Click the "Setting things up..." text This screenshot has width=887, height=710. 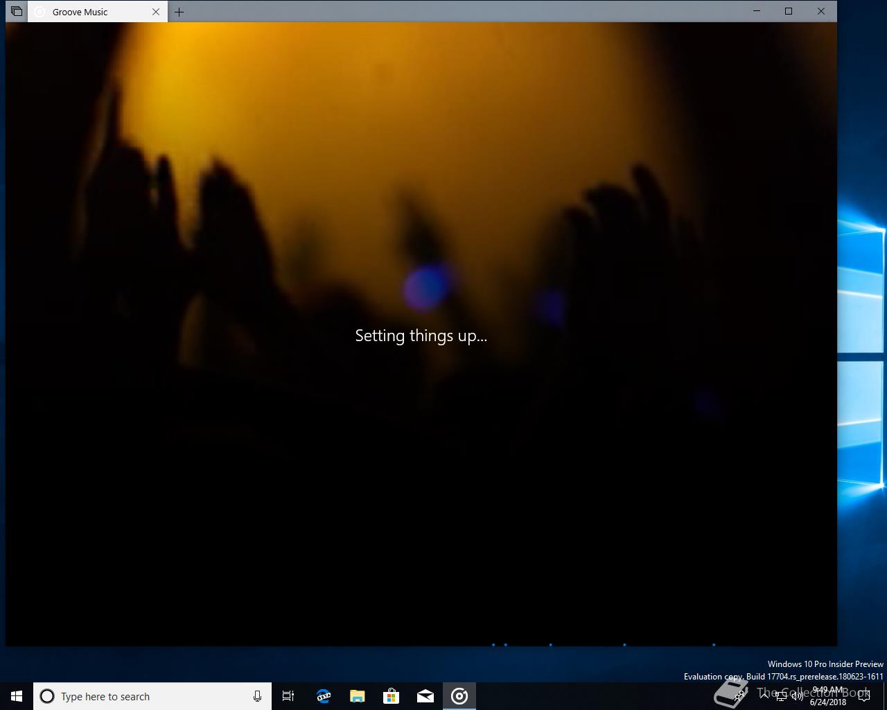pyautogui.click(x=421, y=336)
